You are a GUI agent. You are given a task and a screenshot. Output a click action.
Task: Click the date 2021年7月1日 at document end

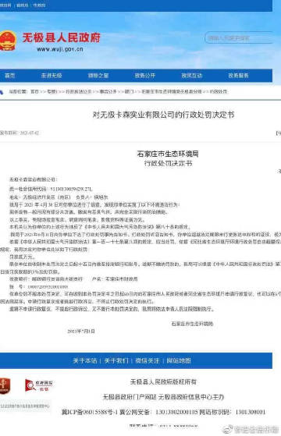[x=81, y=331]
